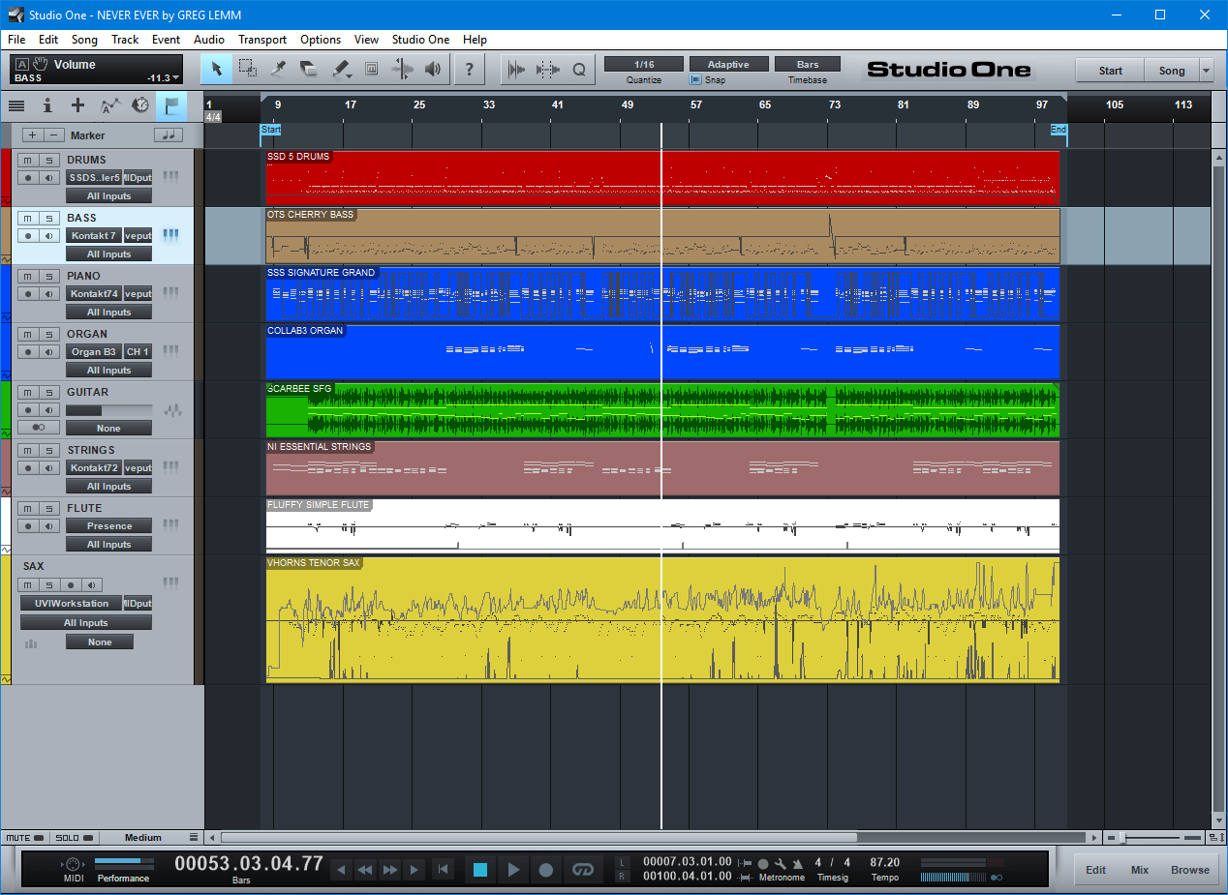Mute the DRUMS track
The image size is (1228, 895).
coord(28,161)
